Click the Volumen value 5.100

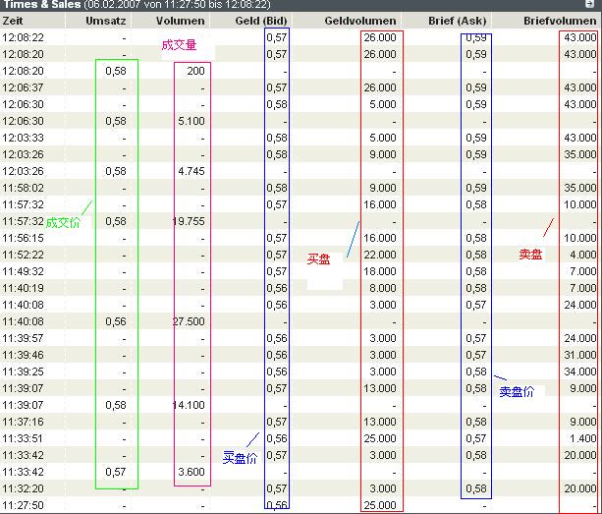[192, 121]
